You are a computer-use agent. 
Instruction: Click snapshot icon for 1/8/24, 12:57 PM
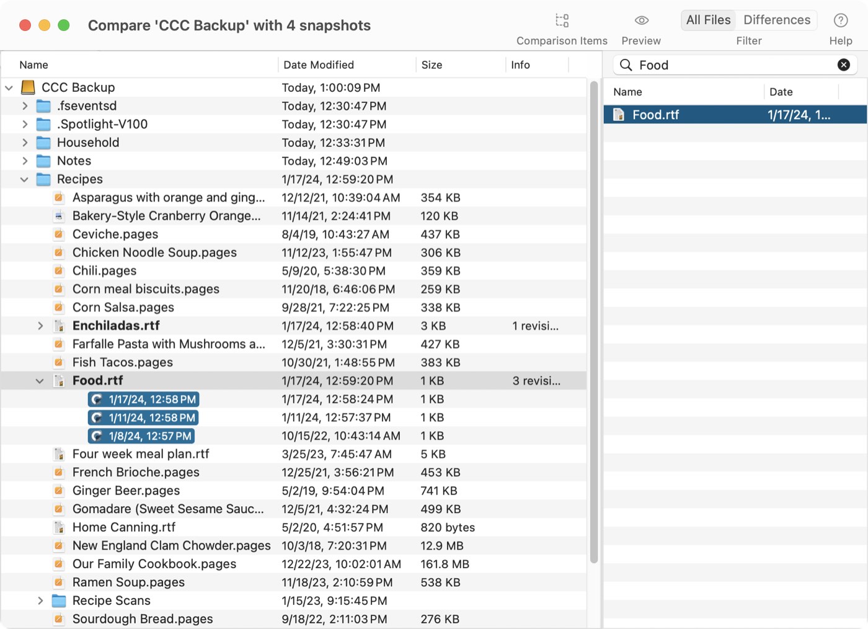coord(97,436)
